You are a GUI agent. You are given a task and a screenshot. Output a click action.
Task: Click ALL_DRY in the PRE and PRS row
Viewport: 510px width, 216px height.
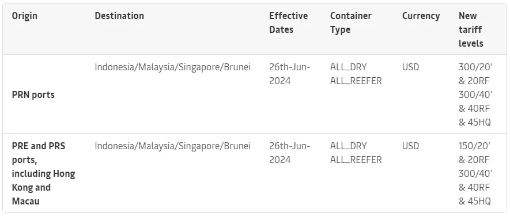[x=348, y=146]
